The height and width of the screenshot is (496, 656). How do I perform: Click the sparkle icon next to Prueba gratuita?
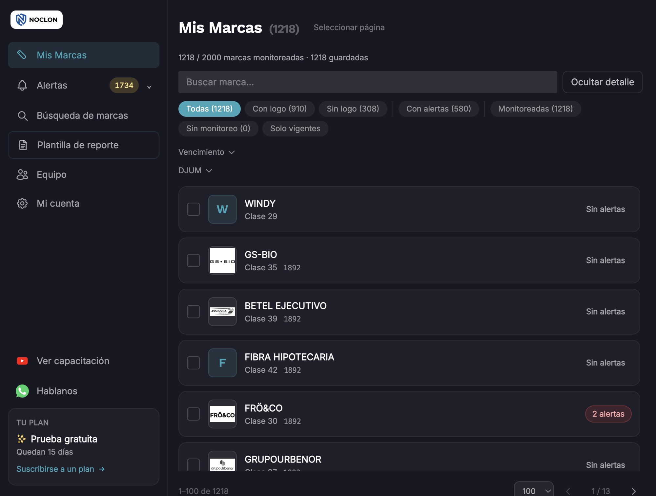21,439
